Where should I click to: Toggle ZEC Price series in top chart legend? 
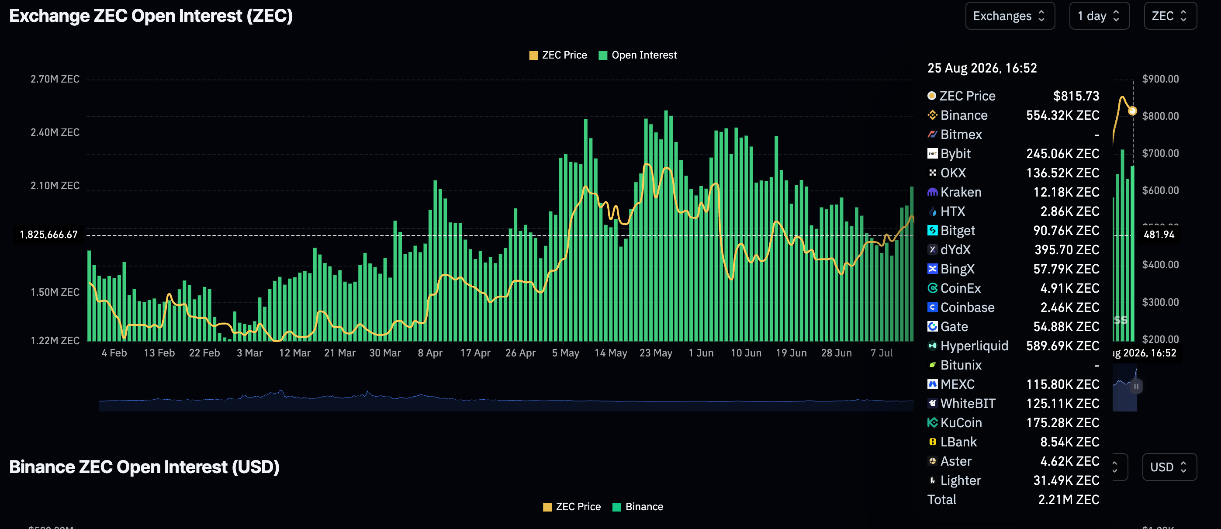tap(558, 55)
